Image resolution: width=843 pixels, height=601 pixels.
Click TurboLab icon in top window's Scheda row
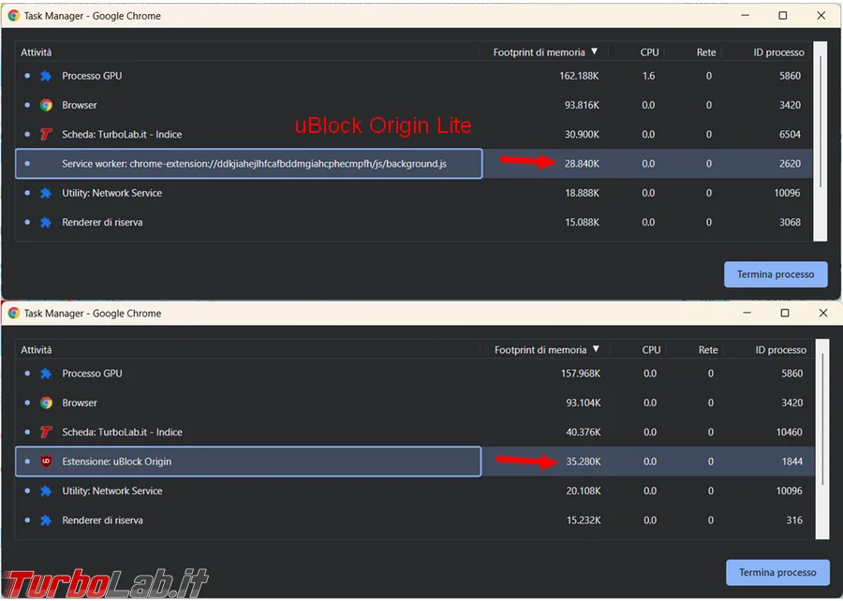(46, 134)
